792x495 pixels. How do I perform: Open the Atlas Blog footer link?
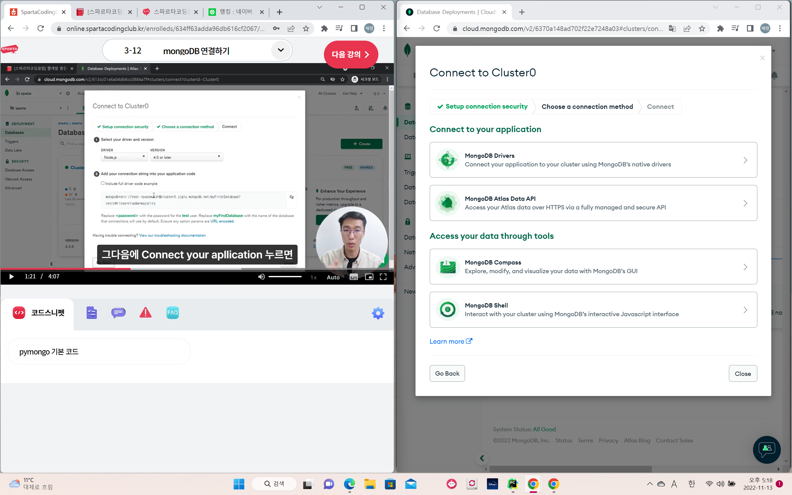pos(637,440)
